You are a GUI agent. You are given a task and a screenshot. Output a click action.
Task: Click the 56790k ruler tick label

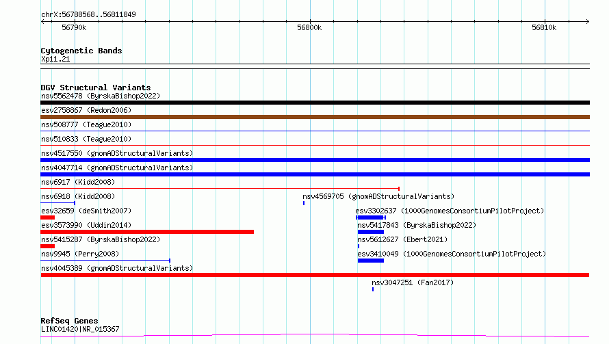pyautogui.click(x=74, y=27)
